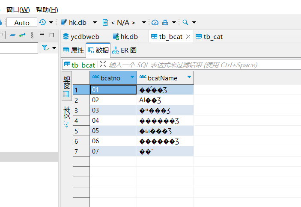Select row number 5 header
301x207 pixels.
(81, 131)
